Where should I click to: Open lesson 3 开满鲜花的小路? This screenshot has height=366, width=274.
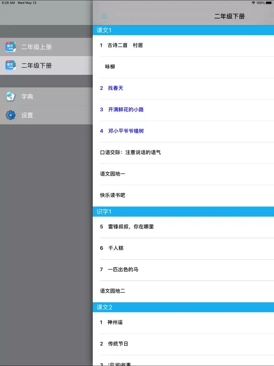(183, 110)
